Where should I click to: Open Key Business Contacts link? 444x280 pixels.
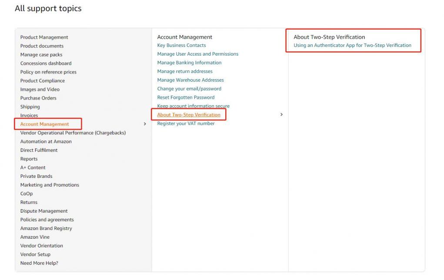pyautogui.click(x=181, y=45)
